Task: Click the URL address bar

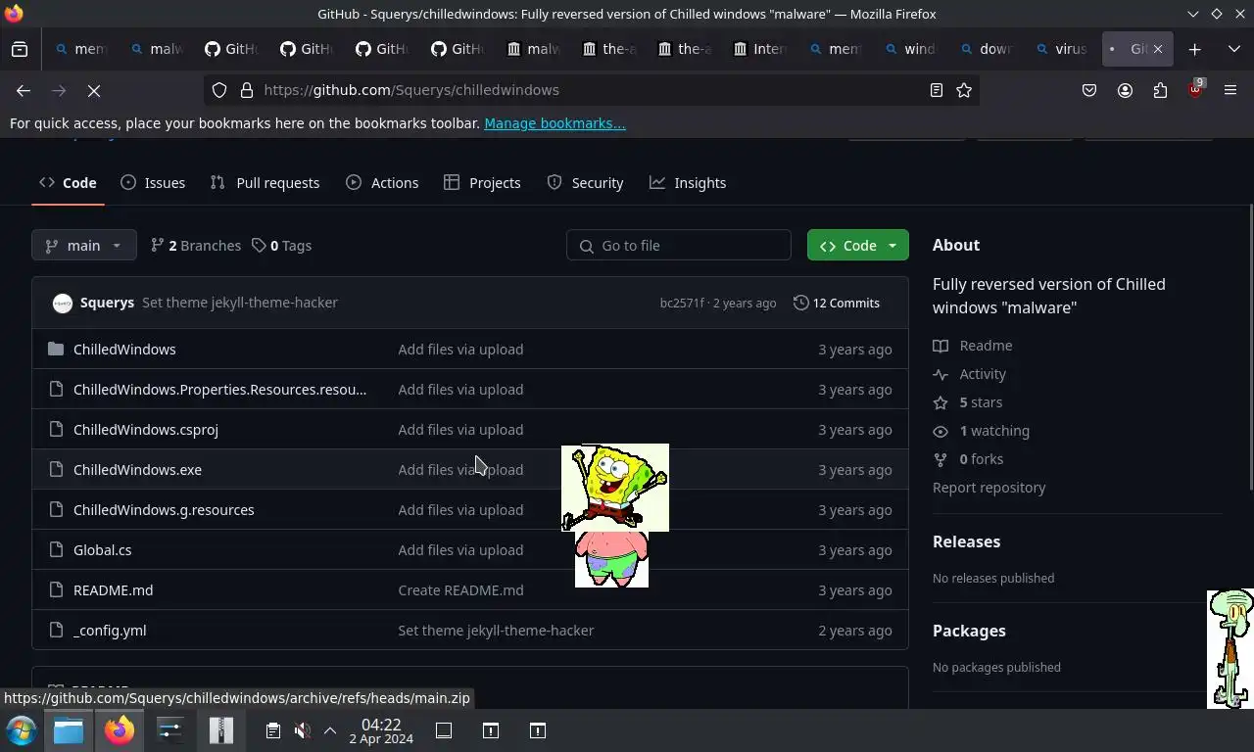Action: (592, 90)
